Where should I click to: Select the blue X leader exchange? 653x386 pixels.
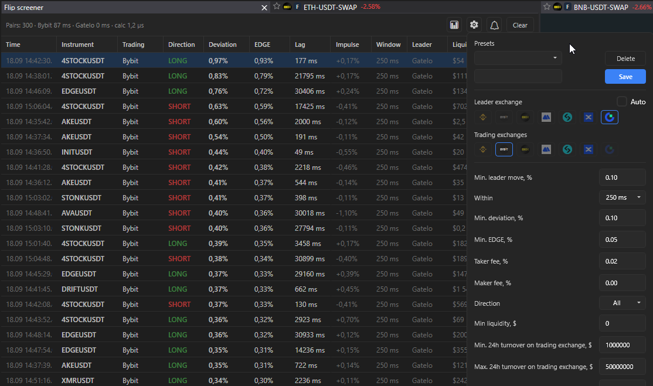[x=588, y=117]
